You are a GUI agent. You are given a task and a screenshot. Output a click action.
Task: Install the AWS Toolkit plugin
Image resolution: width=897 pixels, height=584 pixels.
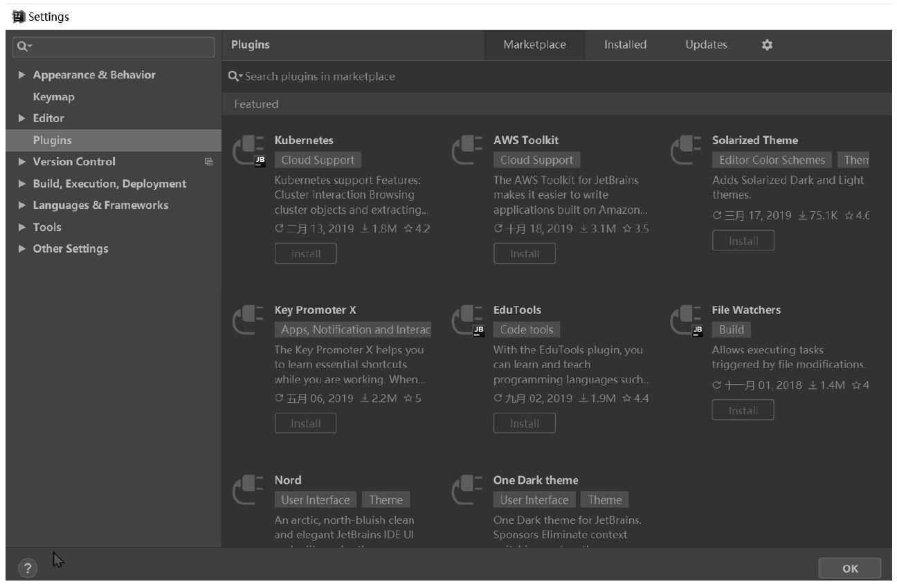point(524,253)
